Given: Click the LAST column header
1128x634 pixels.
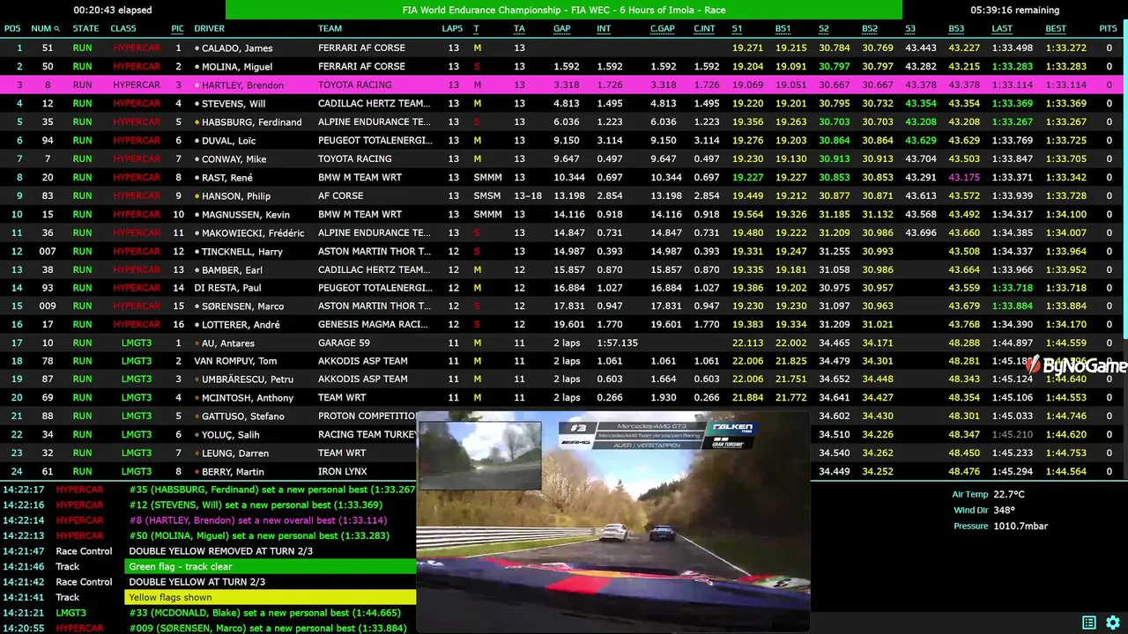Looking at the screenshot, I should 1001,29.
